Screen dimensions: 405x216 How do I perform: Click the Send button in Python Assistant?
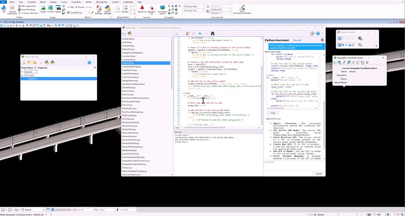coord(319,173)
